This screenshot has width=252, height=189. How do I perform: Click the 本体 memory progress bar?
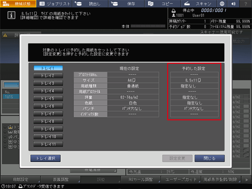click(x=148, y=26)
